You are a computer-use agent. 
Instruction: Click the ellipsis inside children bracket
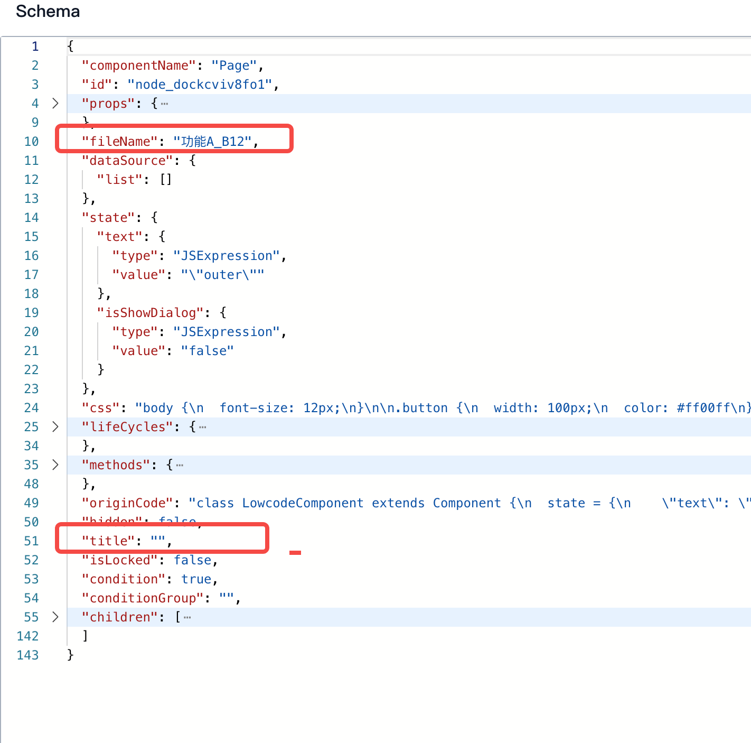point(187,618)
